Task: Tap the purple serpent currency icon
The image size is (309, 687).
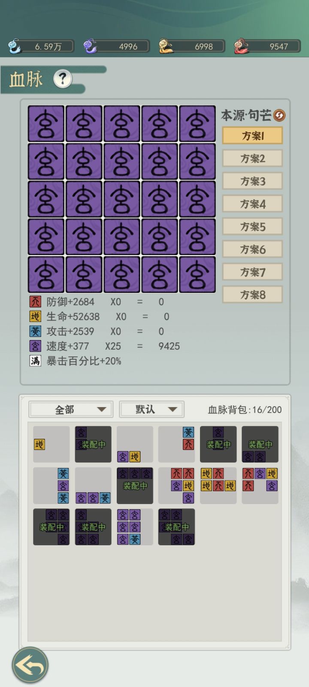Action: [90, 46]
